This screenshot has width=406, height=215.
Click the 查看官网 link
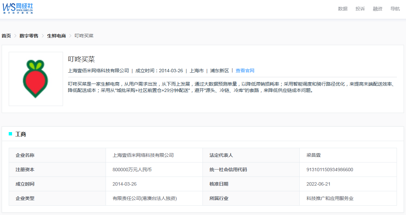coord(245,71)
